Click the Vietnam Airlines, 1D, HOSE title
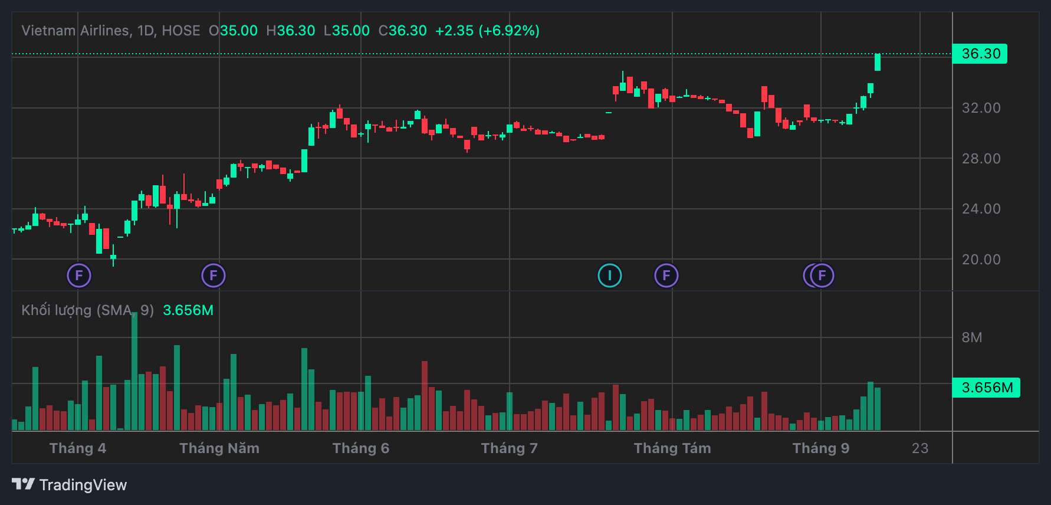Screen dimensions: 1051x505 pos(111,31)
